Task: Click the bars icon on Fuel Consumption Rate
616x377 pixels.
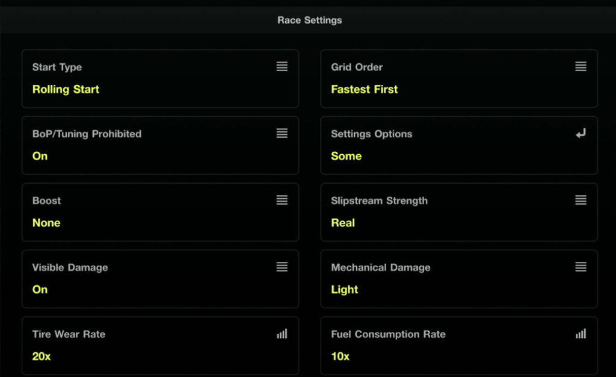Action: click(581, 334)
